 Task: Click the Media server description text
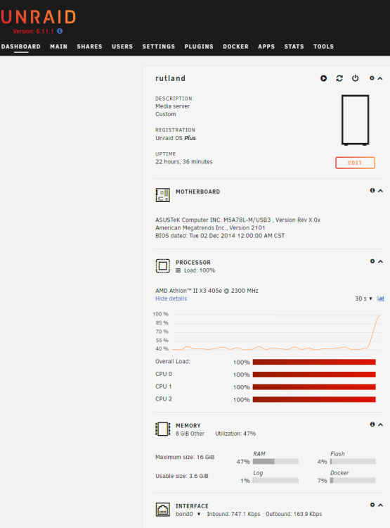(172, 106)
